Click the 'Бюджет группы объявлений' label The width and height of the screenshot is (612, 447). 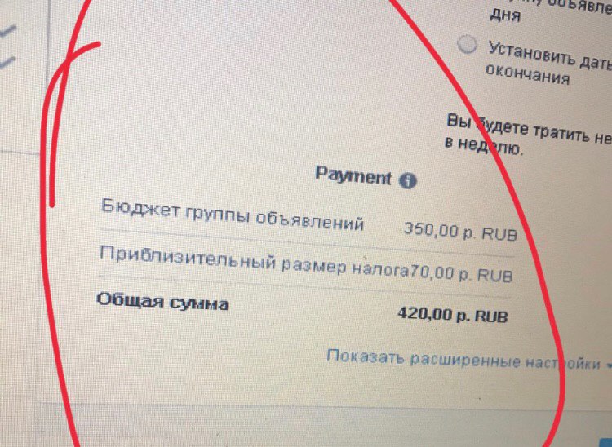pyautogui.click(x=233, y=215)
